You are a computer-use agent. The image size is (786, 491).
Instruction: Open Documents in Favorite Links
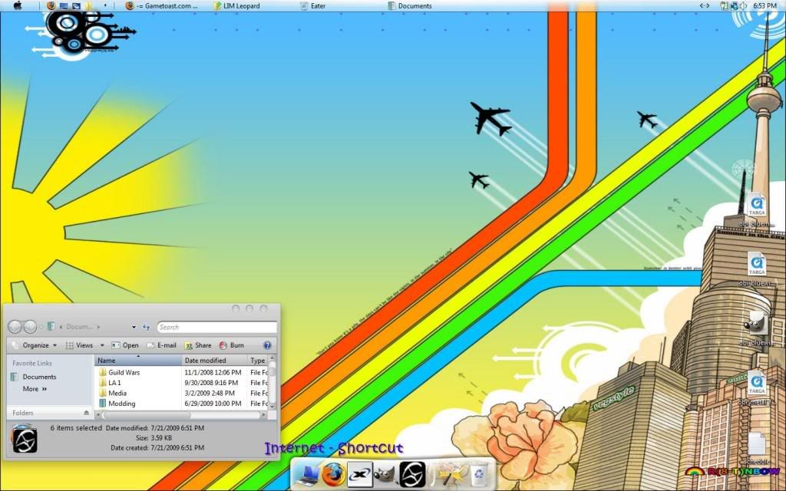tap(34, 377)
